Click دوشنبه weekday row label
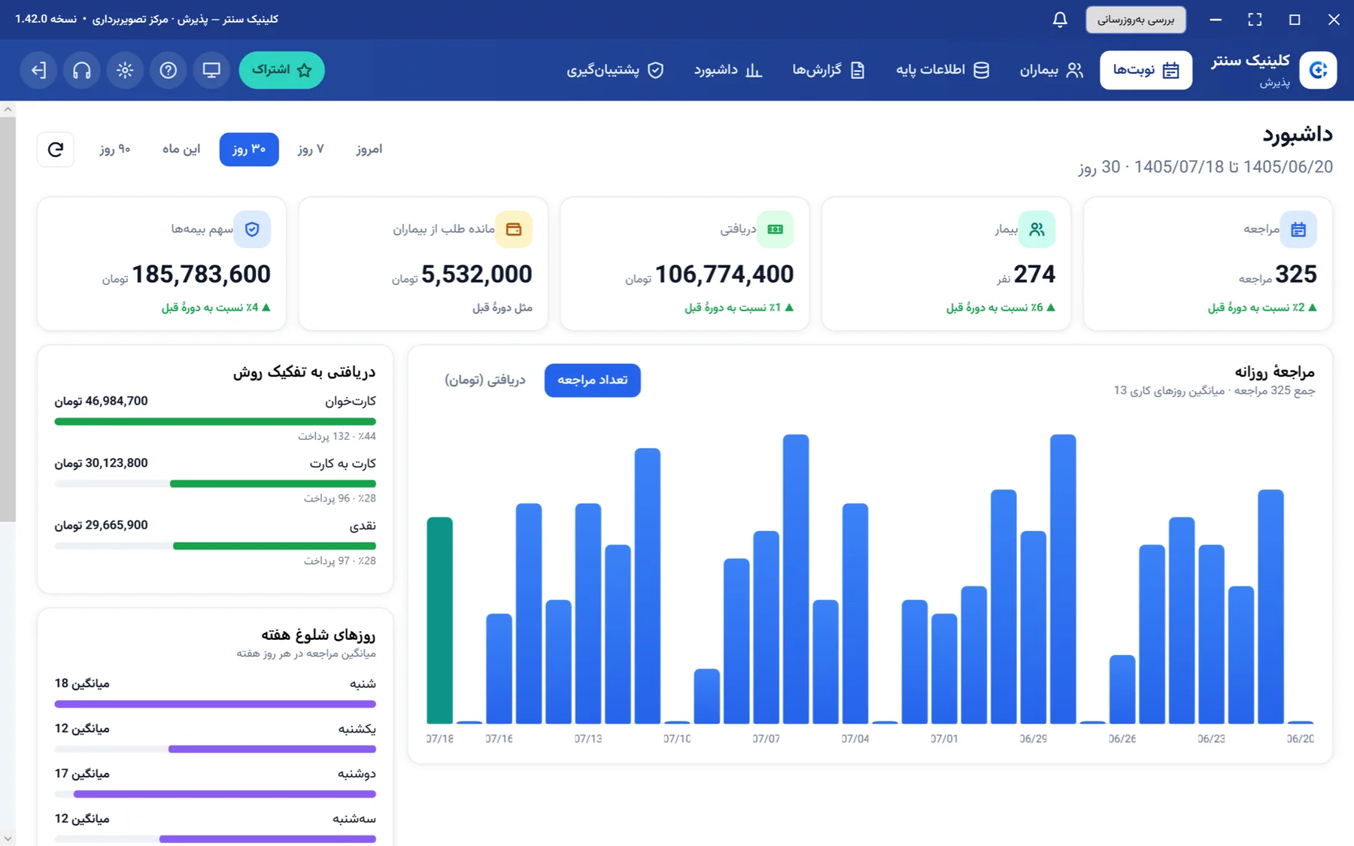1354x846 pixels. (x=357, y=774)
